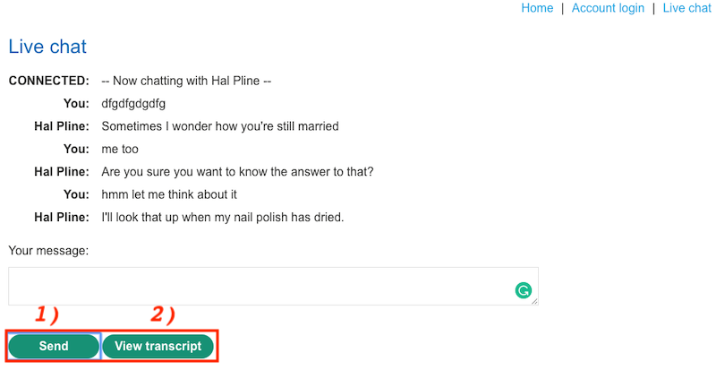Select the Live chat link in top navigation
The width and height of the screenshot is (716, 370).
pos(687,8)
